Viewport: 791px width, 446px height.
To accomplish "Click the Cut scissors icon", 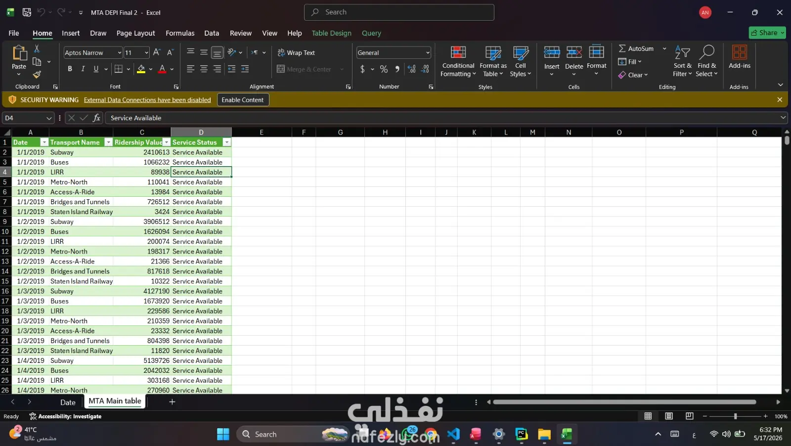I will [x=37, y=48].
